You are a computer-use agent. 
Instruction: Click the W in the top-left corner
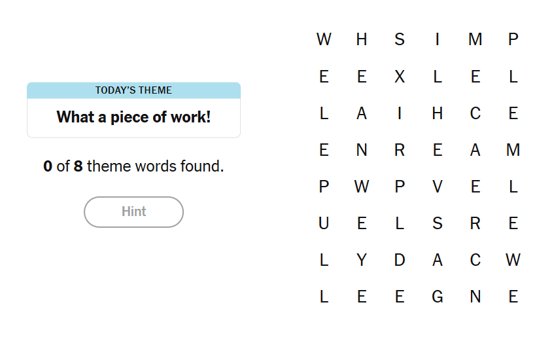point(324,40)
